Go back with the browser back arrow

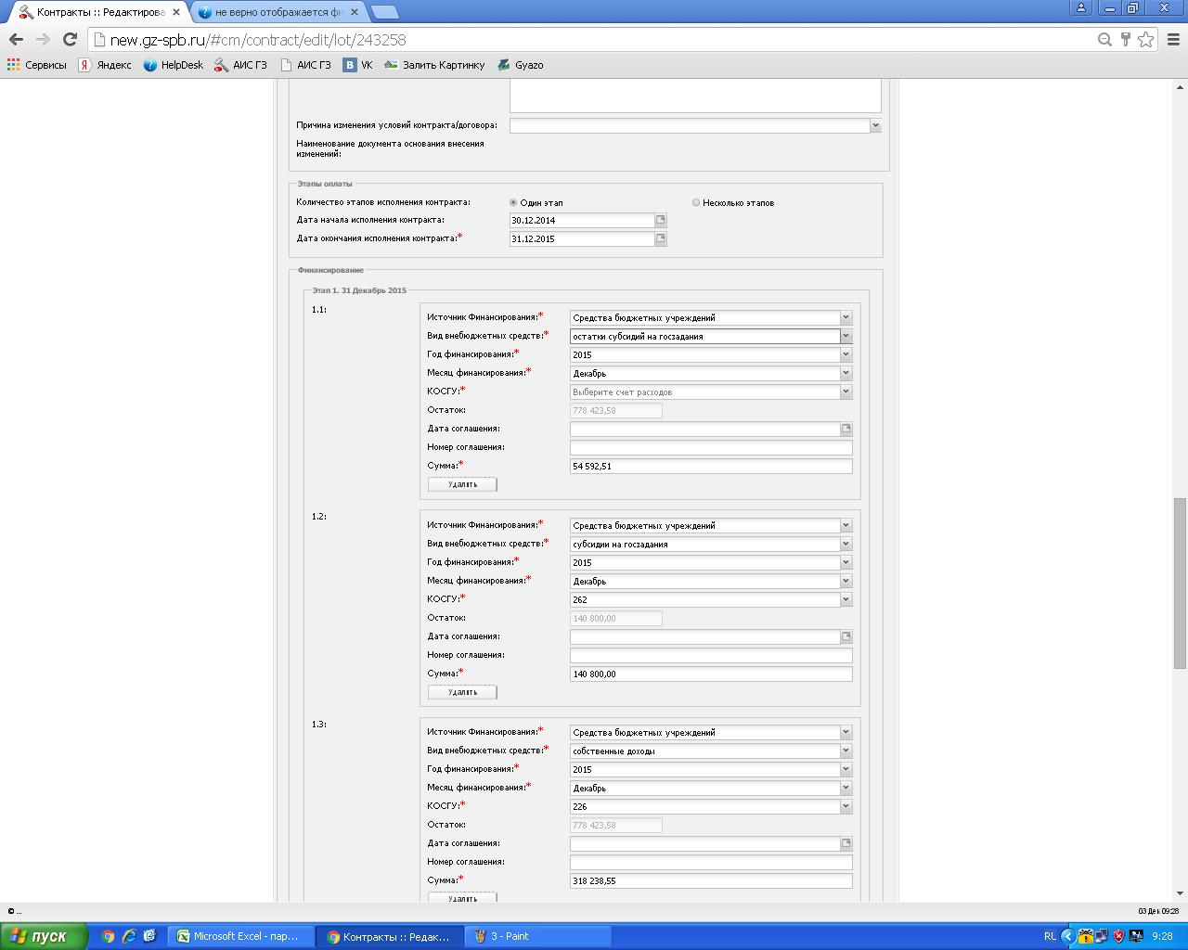tap(16, 39)
